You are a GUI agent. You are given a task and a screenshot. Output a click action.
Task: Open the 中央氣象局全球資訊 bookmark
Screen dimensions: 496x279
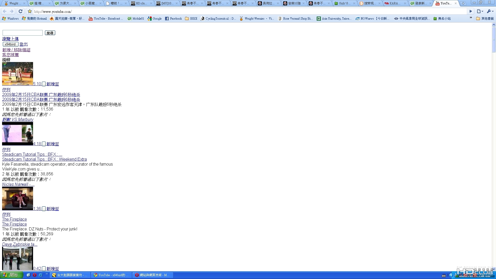[412, 19]
